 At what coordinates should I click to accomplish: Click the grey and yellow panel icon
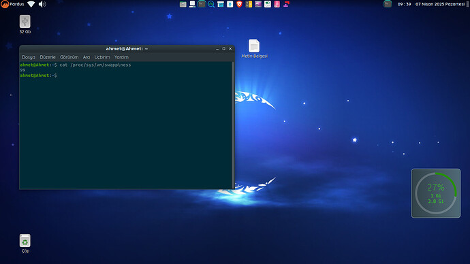pyautogui.click(x=249, y=4)
